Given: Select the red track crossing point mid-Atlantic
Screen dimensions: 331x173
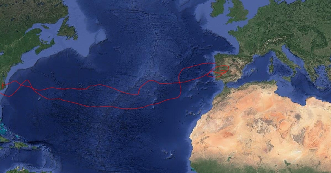Looking at the screenshot, I should 180,82.
